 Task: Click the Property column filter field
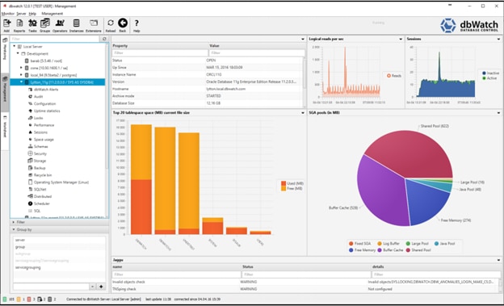[160, 52]
